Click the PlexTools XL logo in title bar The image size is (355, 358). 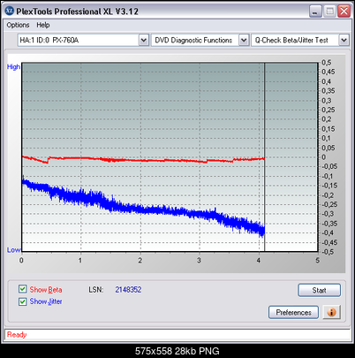pyautogui.click(x=10, y=11)
